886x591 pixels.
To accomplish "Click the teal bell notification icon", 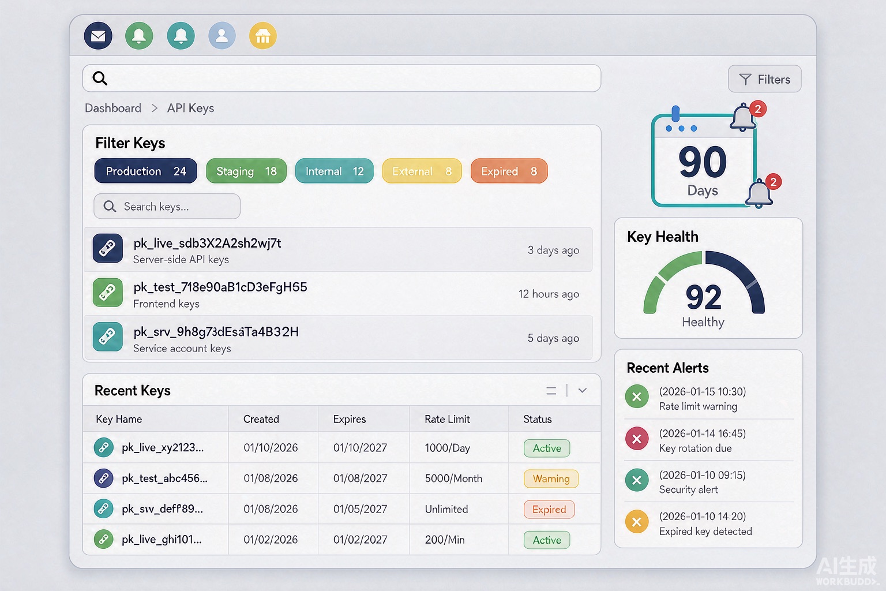I will tap(181, 36).
